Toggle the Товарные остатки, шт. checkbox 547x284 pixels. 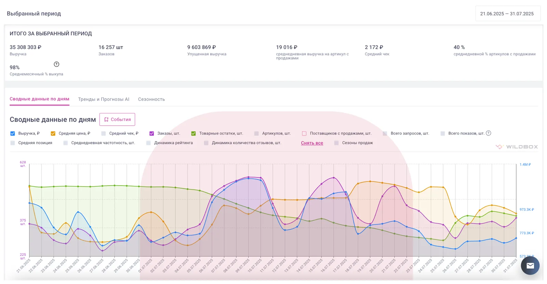coord(194,133)
